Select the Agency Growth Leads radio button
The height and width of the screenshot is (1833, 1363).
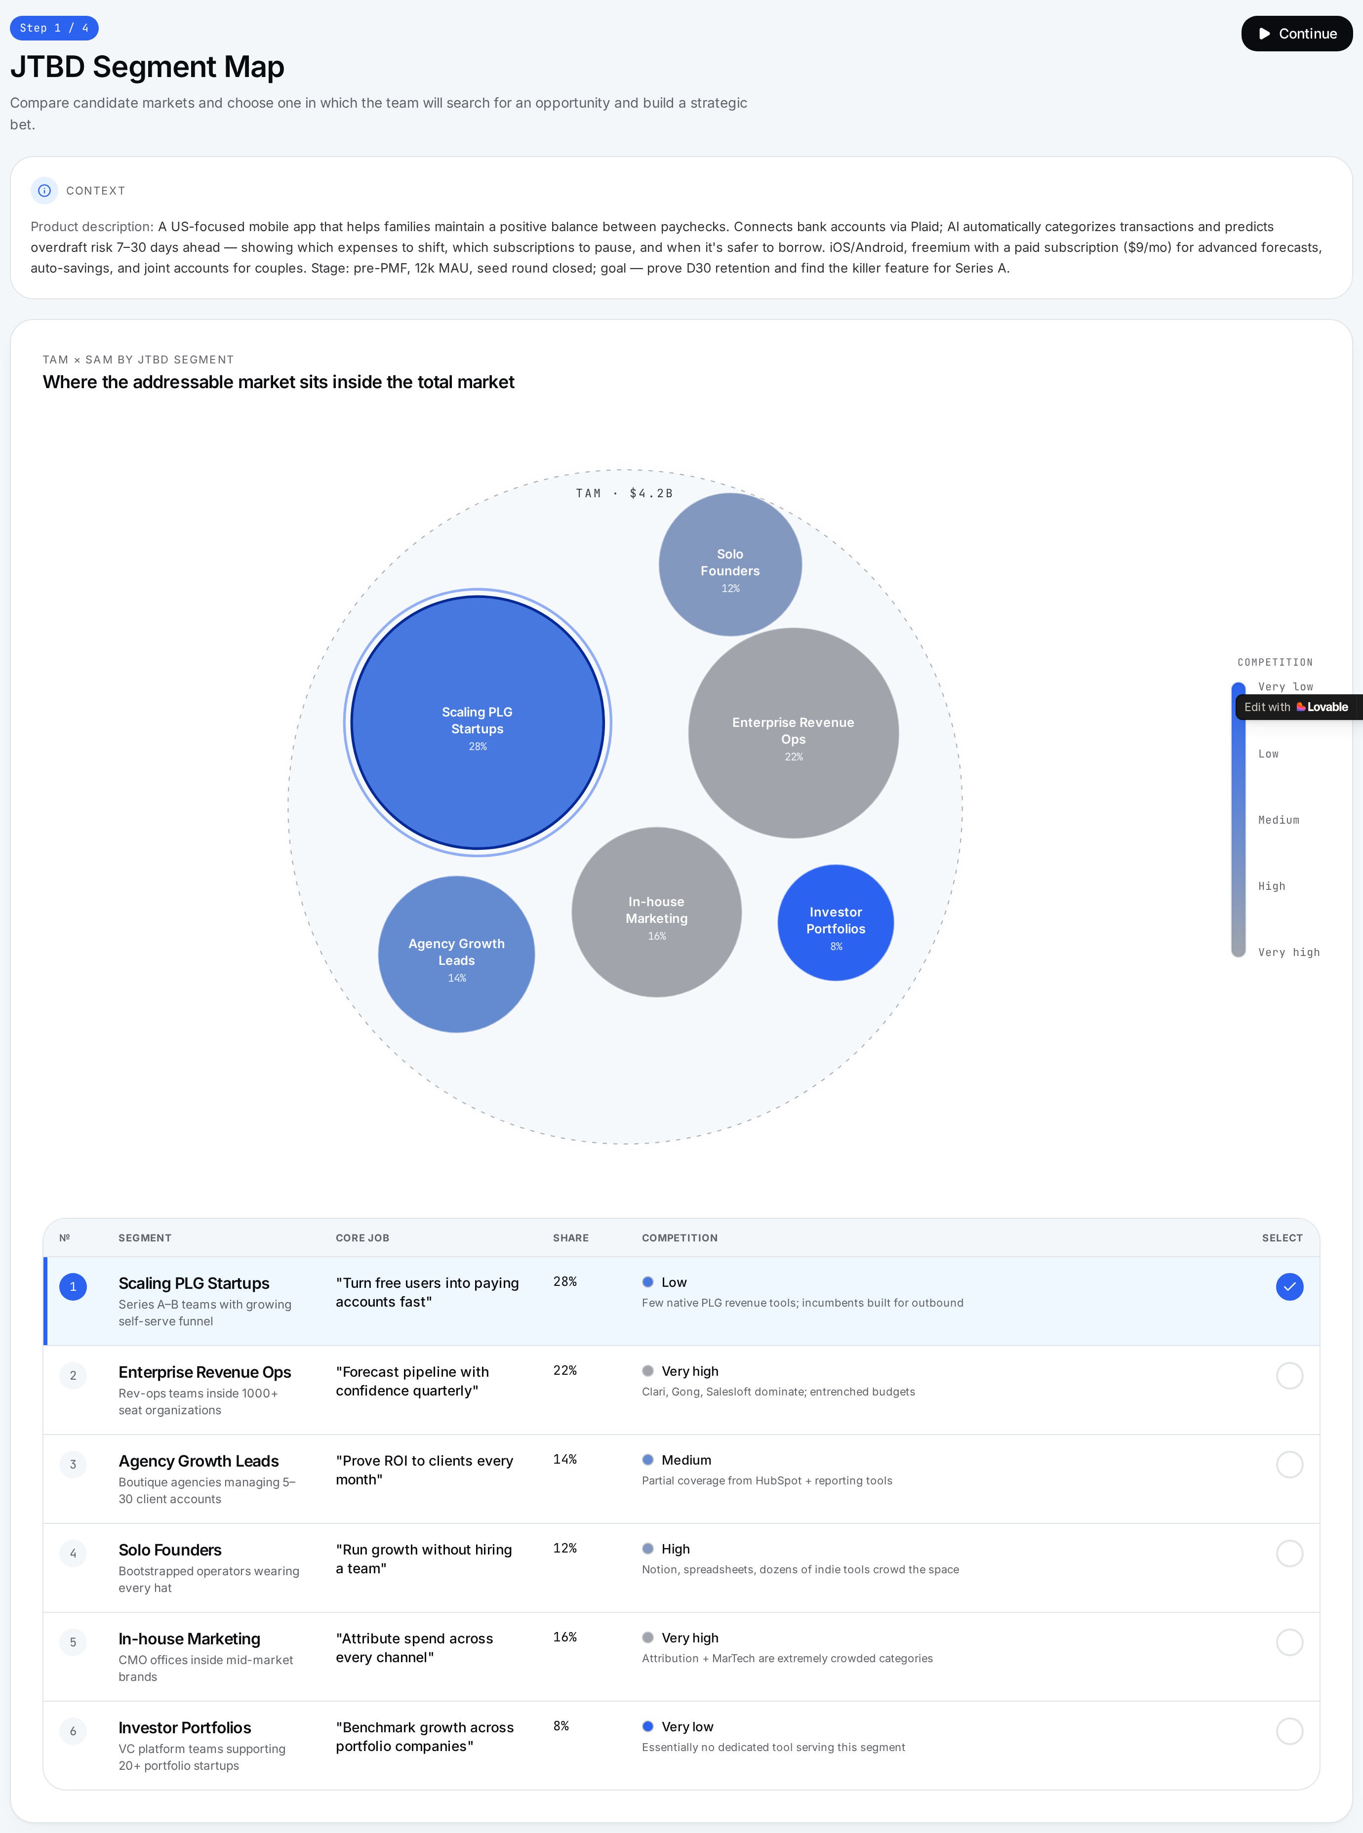coord(1289,1465)
